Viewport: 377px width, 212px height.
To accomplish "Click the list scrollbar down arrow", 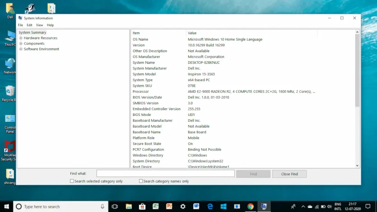I will 357,166.
